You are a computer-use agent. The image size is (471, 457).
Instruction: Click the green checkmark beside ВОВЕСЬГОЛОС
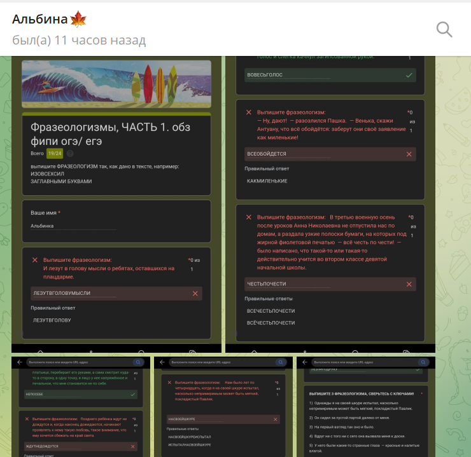(x=409, y=75)
